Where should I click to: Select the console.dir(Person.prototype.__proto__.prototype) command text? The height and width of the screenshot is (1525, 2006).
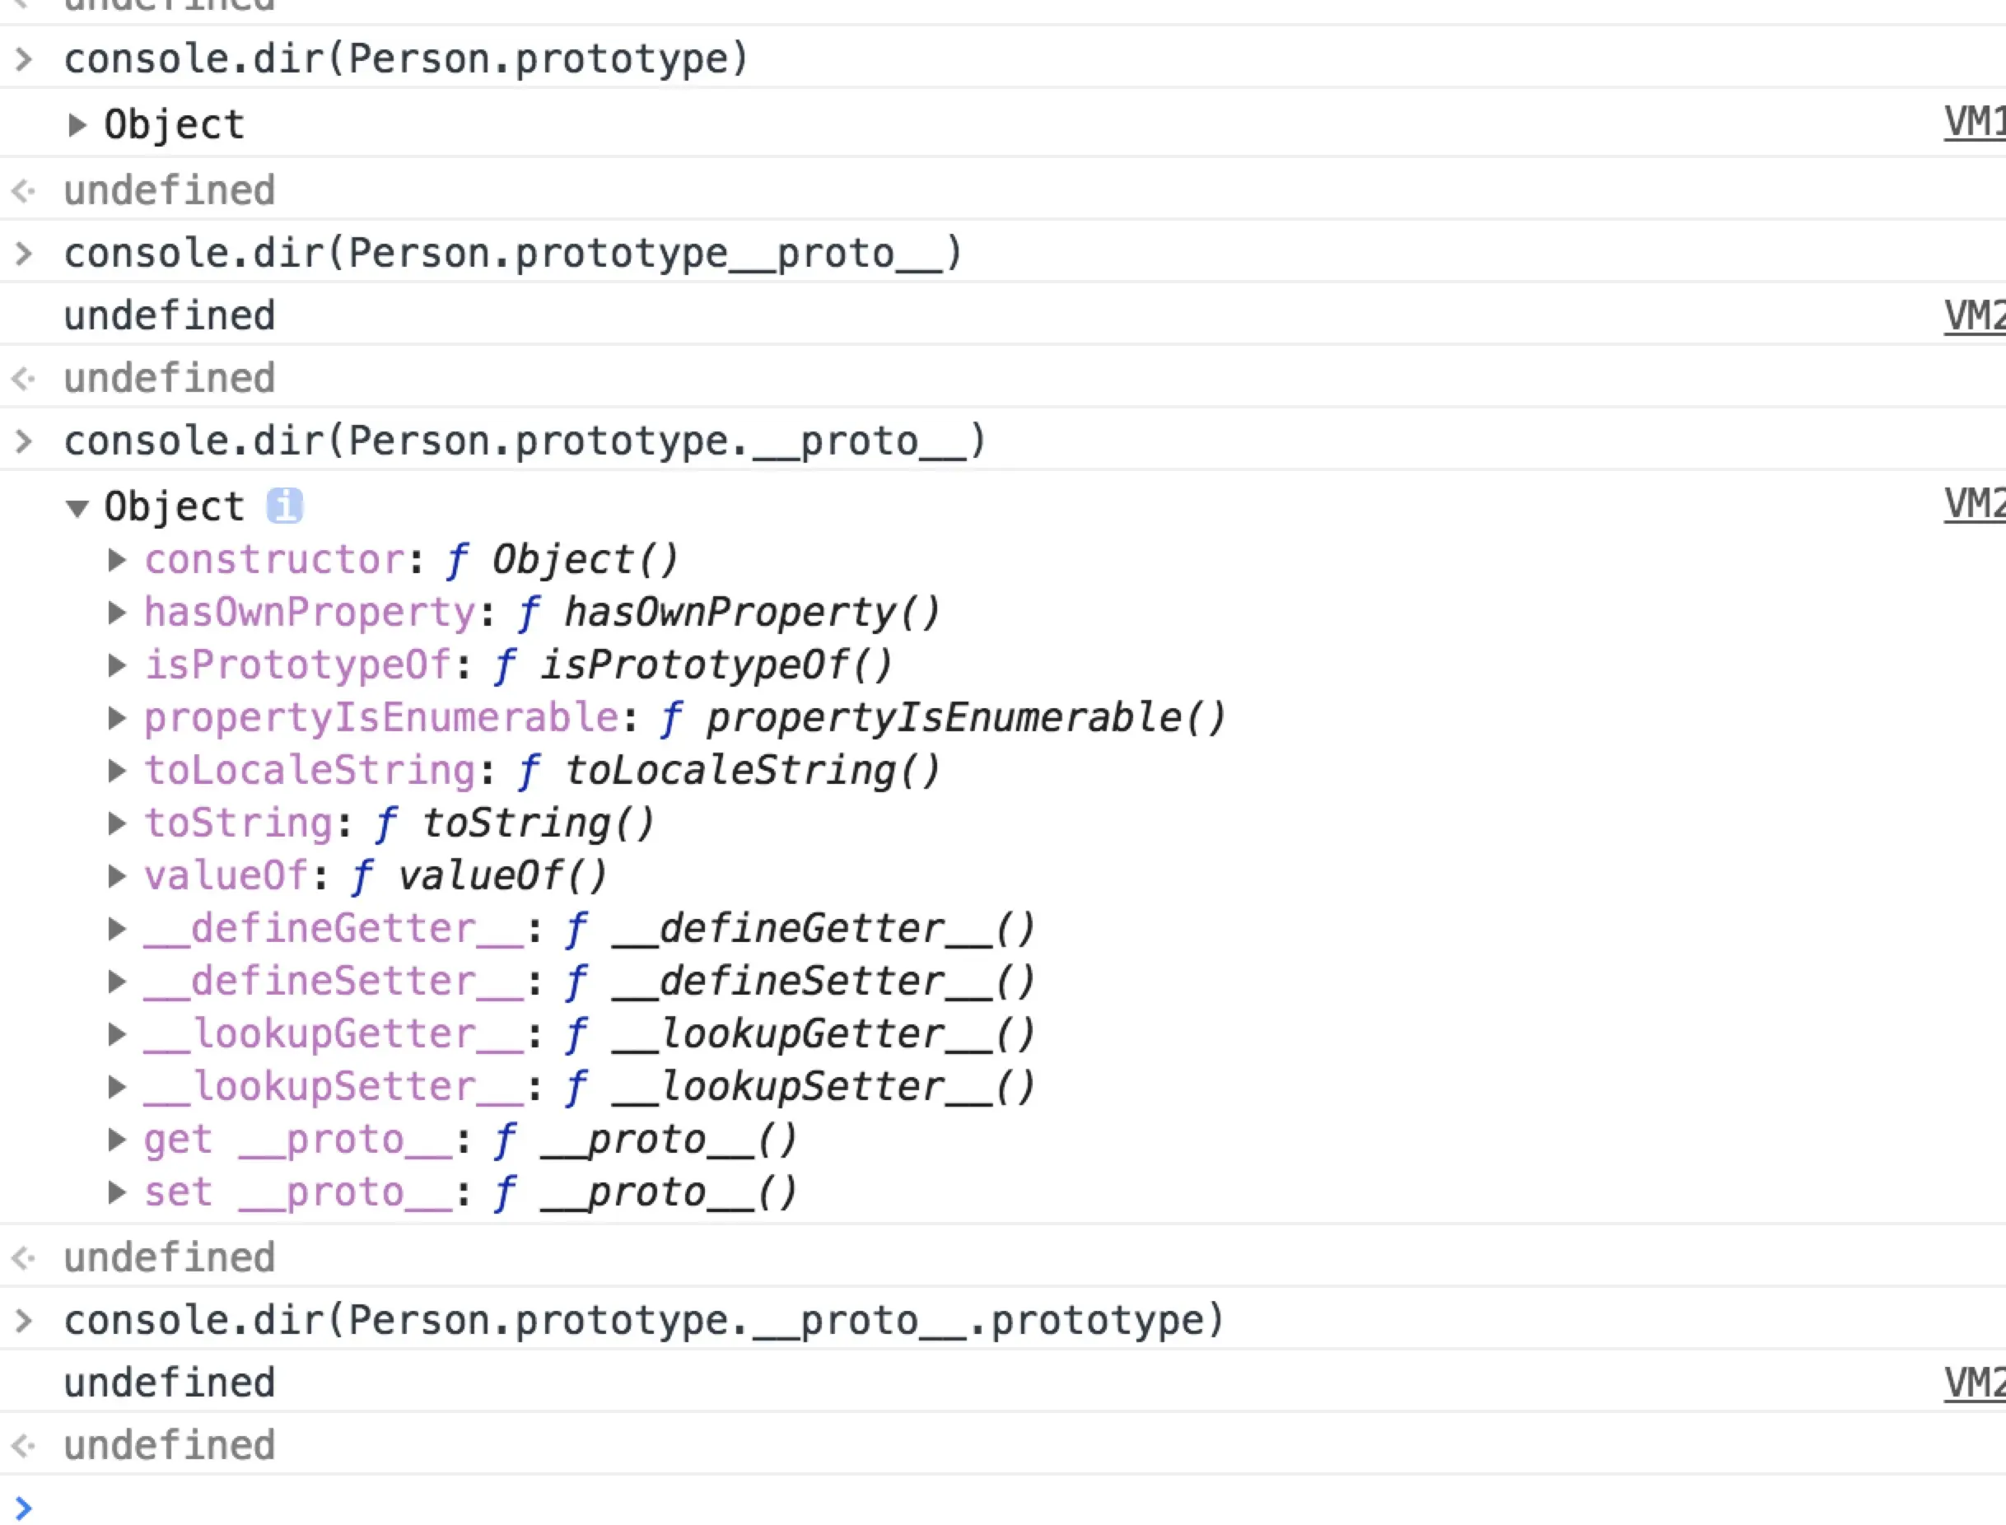tap(644, 1320)
